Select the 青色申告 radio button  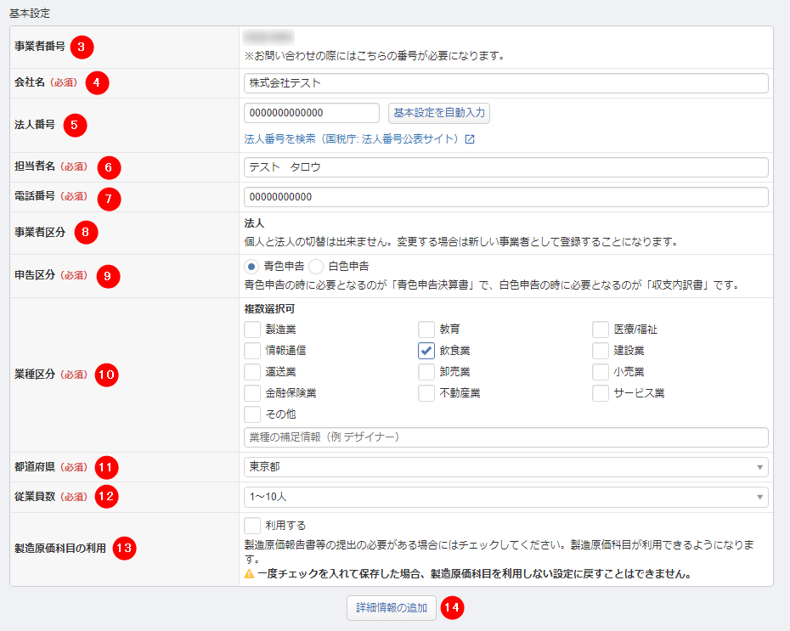click(x=251, y=267)
